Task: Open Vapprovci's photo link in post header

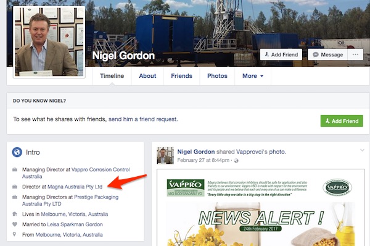Action: pyautogui.click(x=261, y=151)
